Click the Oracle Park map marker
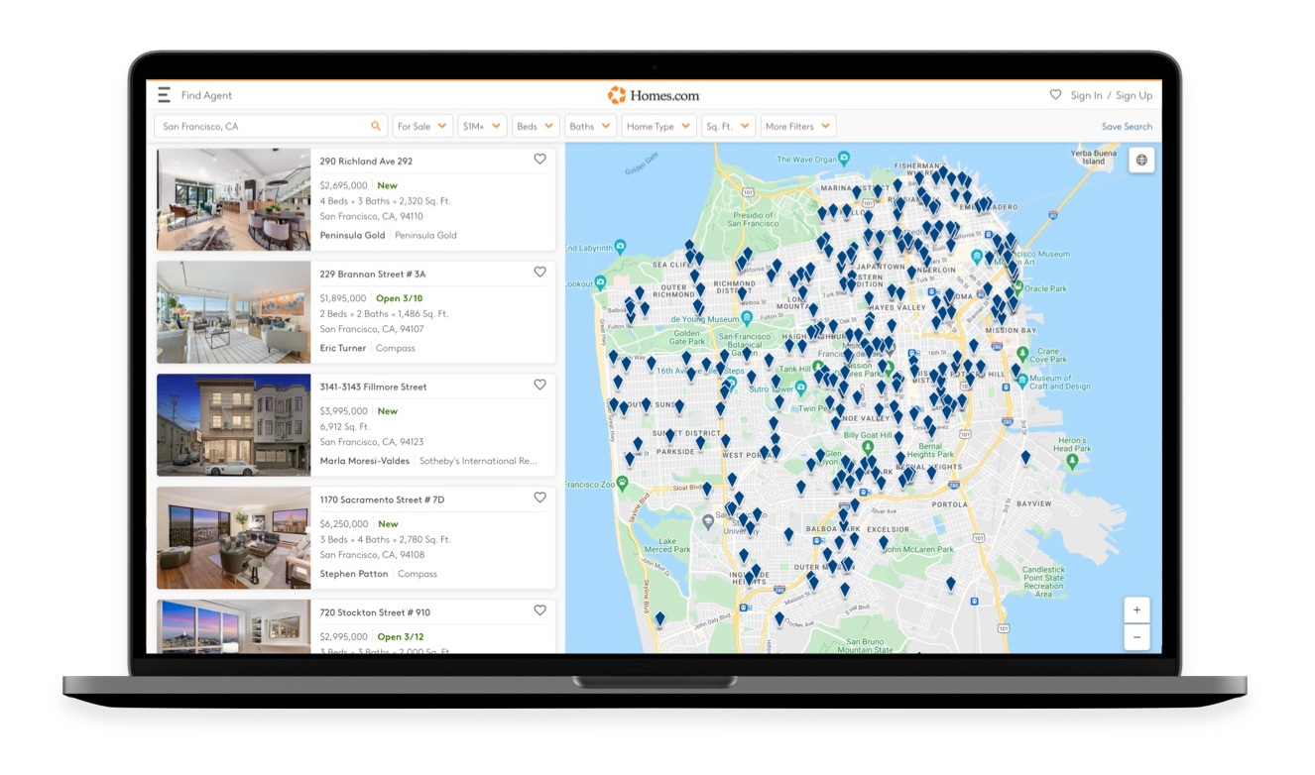 pos(1016,287)
